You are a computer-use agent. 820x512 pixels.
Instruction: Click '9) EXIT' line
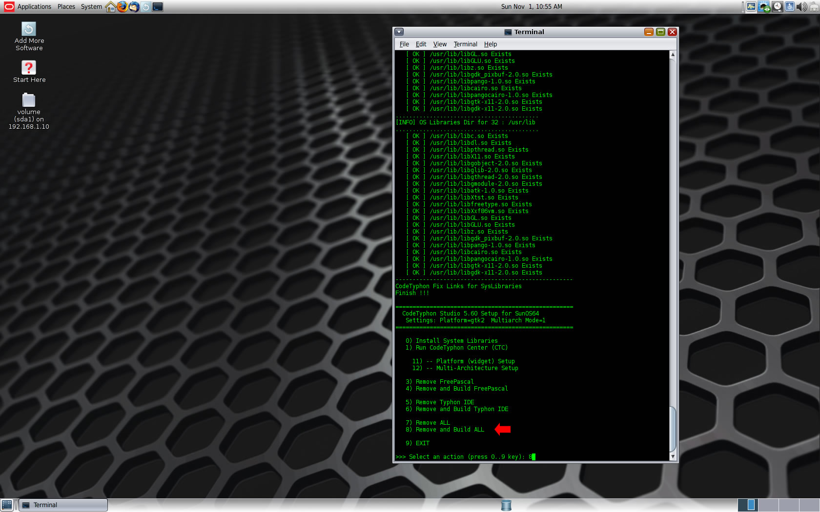[417, 443]
